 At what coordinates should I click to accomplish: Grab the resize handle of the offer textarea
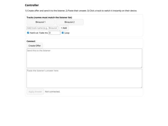pyautogui.click(x=141, y=67)
